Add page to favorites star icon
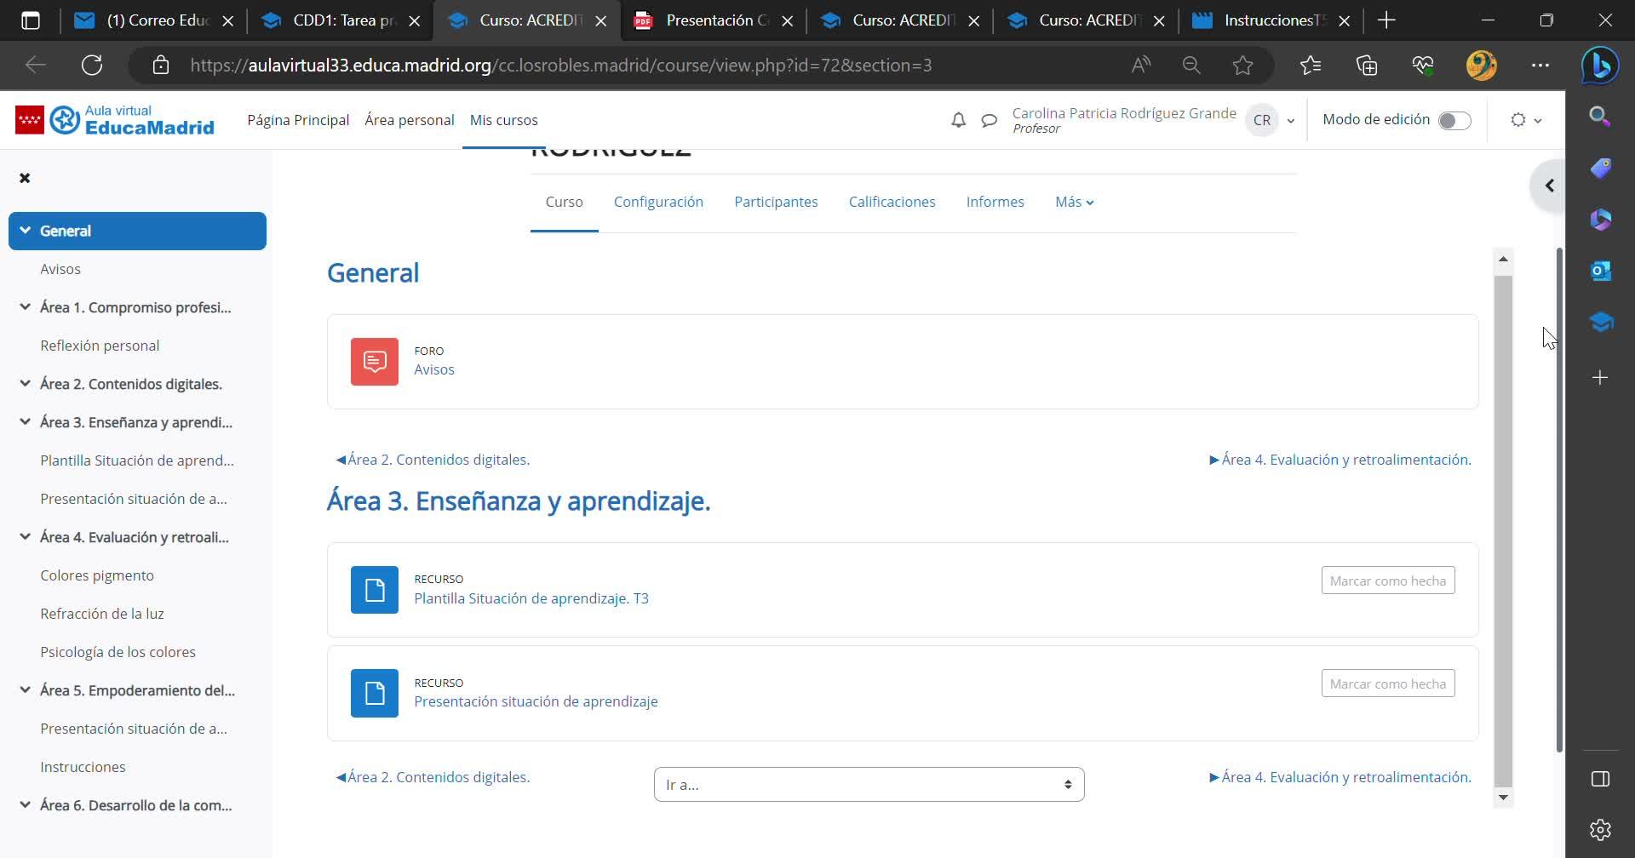 1242,66
